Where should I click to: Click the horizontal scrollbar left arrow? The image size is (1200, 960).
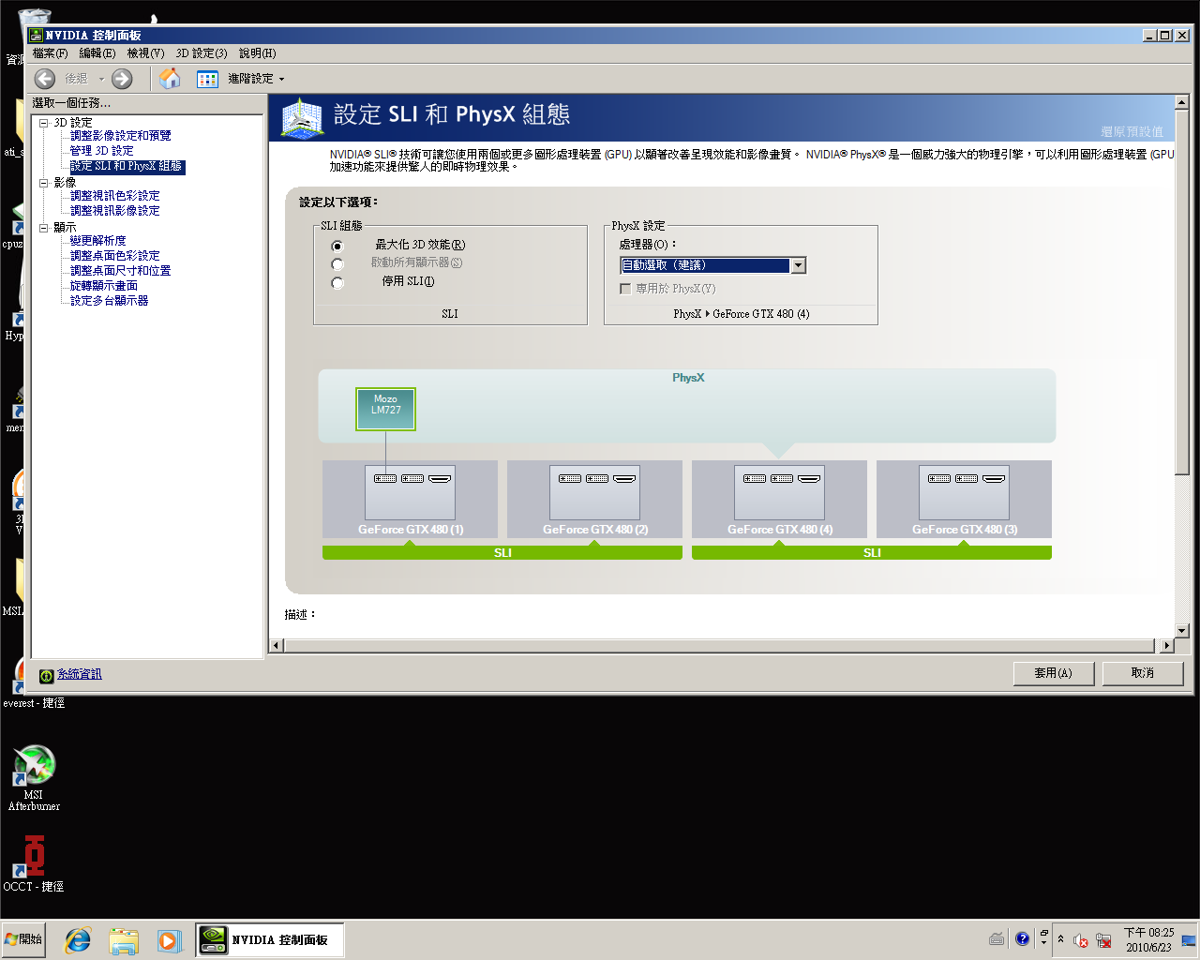pyautogui.click(x=276, y=645)
